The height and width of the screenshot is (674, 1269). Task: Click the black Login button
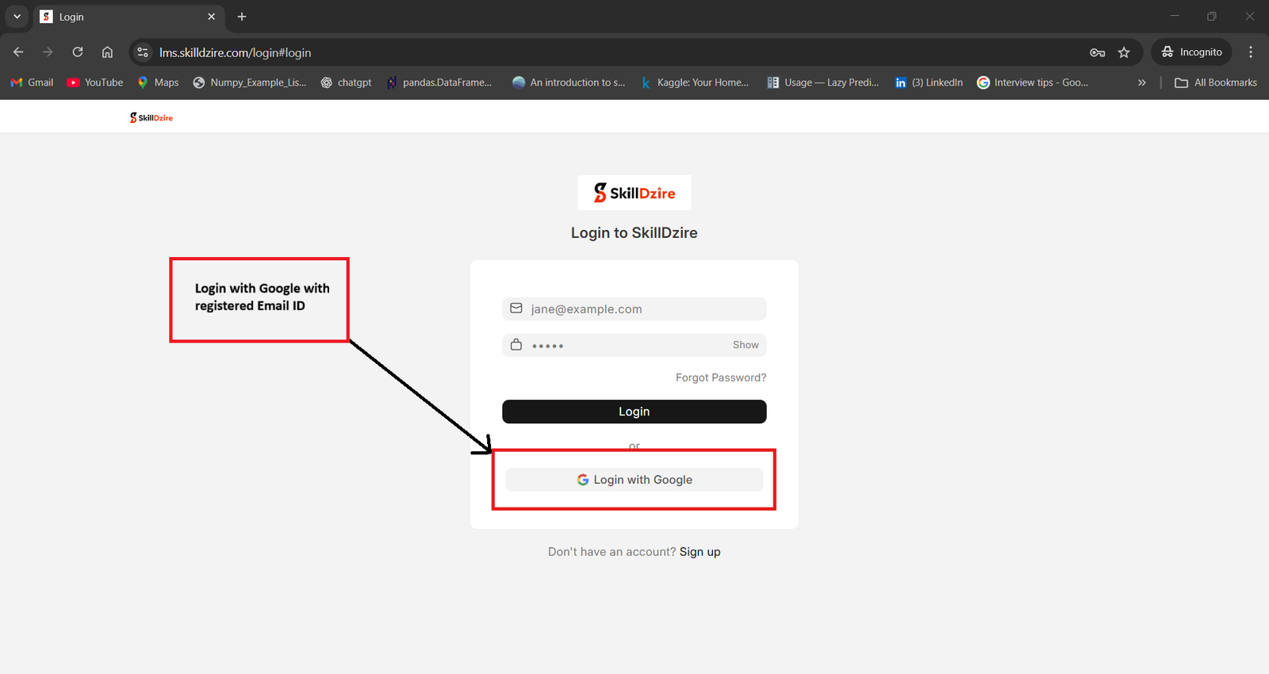click(634, 412)
